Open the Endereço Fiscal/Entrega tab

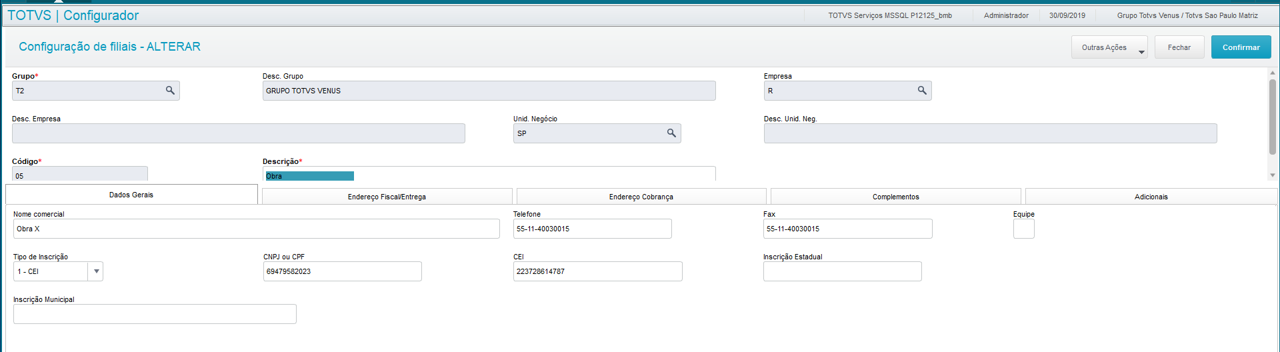(x=387, y=197)
